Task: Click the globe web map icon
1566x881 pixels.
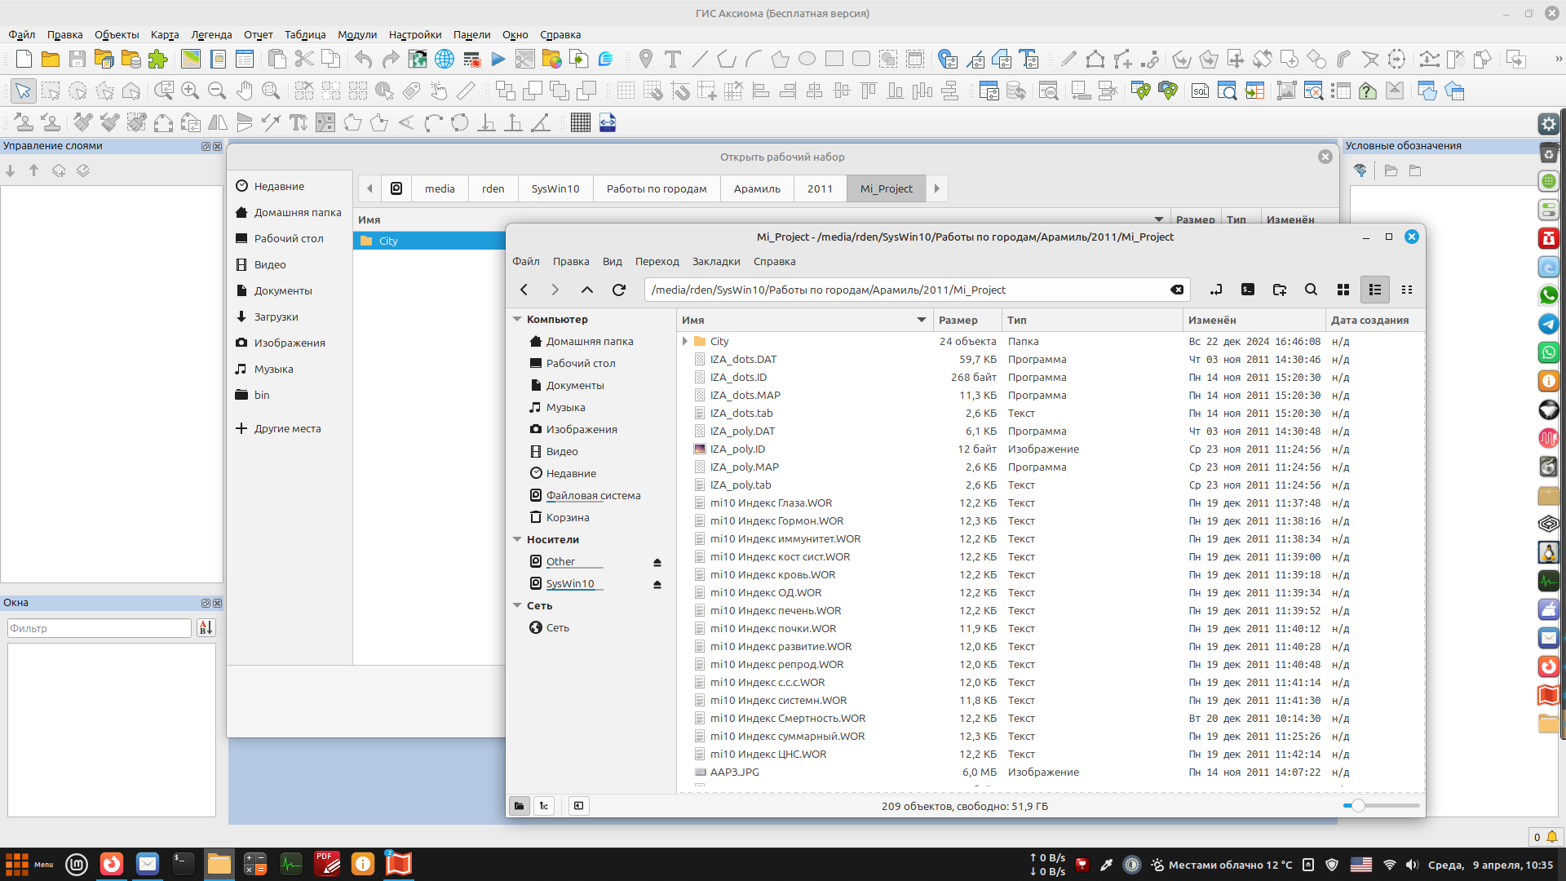Action: click(445, 59)
